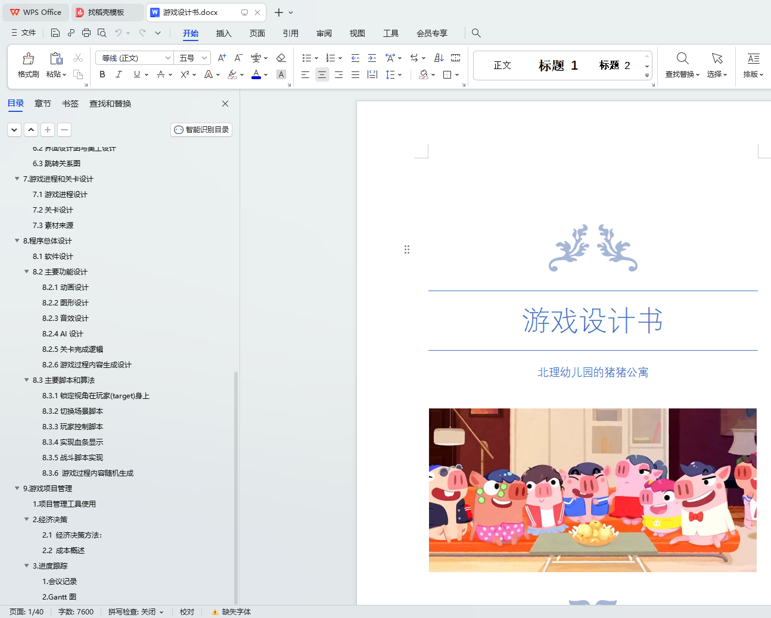
Task: Toggle Italic formatting
Action: (119, 74)
